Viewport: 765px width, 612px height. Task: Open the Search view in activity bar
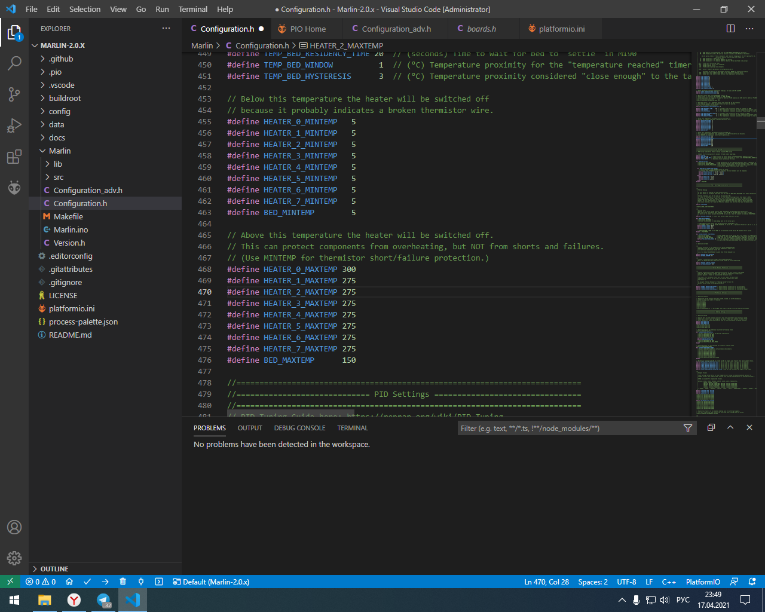[x=14, y=63]
